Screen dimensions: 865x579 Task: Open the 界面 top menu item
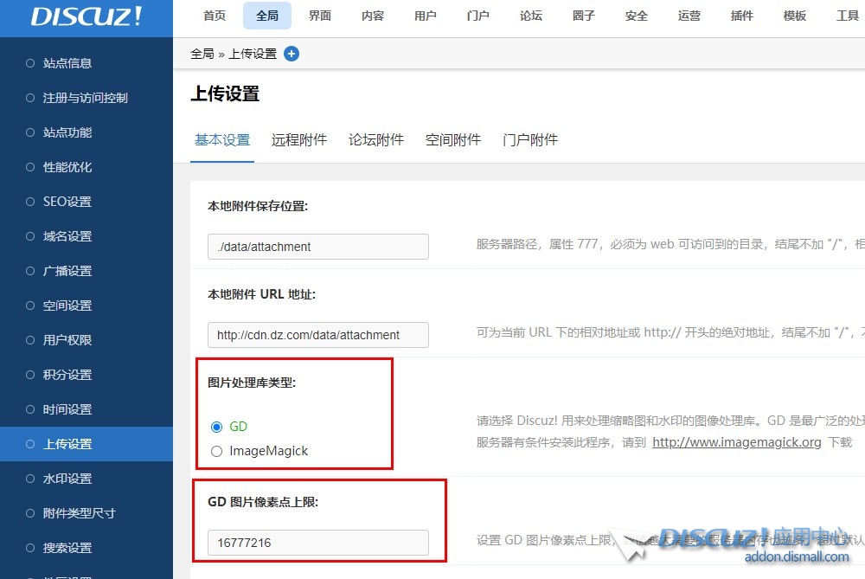click(320, 16)
